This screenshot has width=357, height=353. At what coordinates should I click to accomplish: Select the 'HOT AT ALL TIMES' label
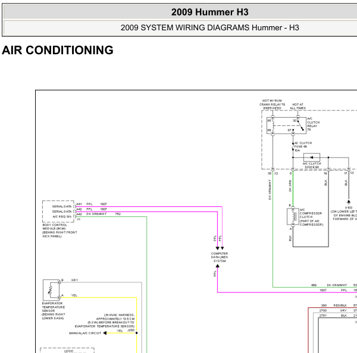point(297,106)
